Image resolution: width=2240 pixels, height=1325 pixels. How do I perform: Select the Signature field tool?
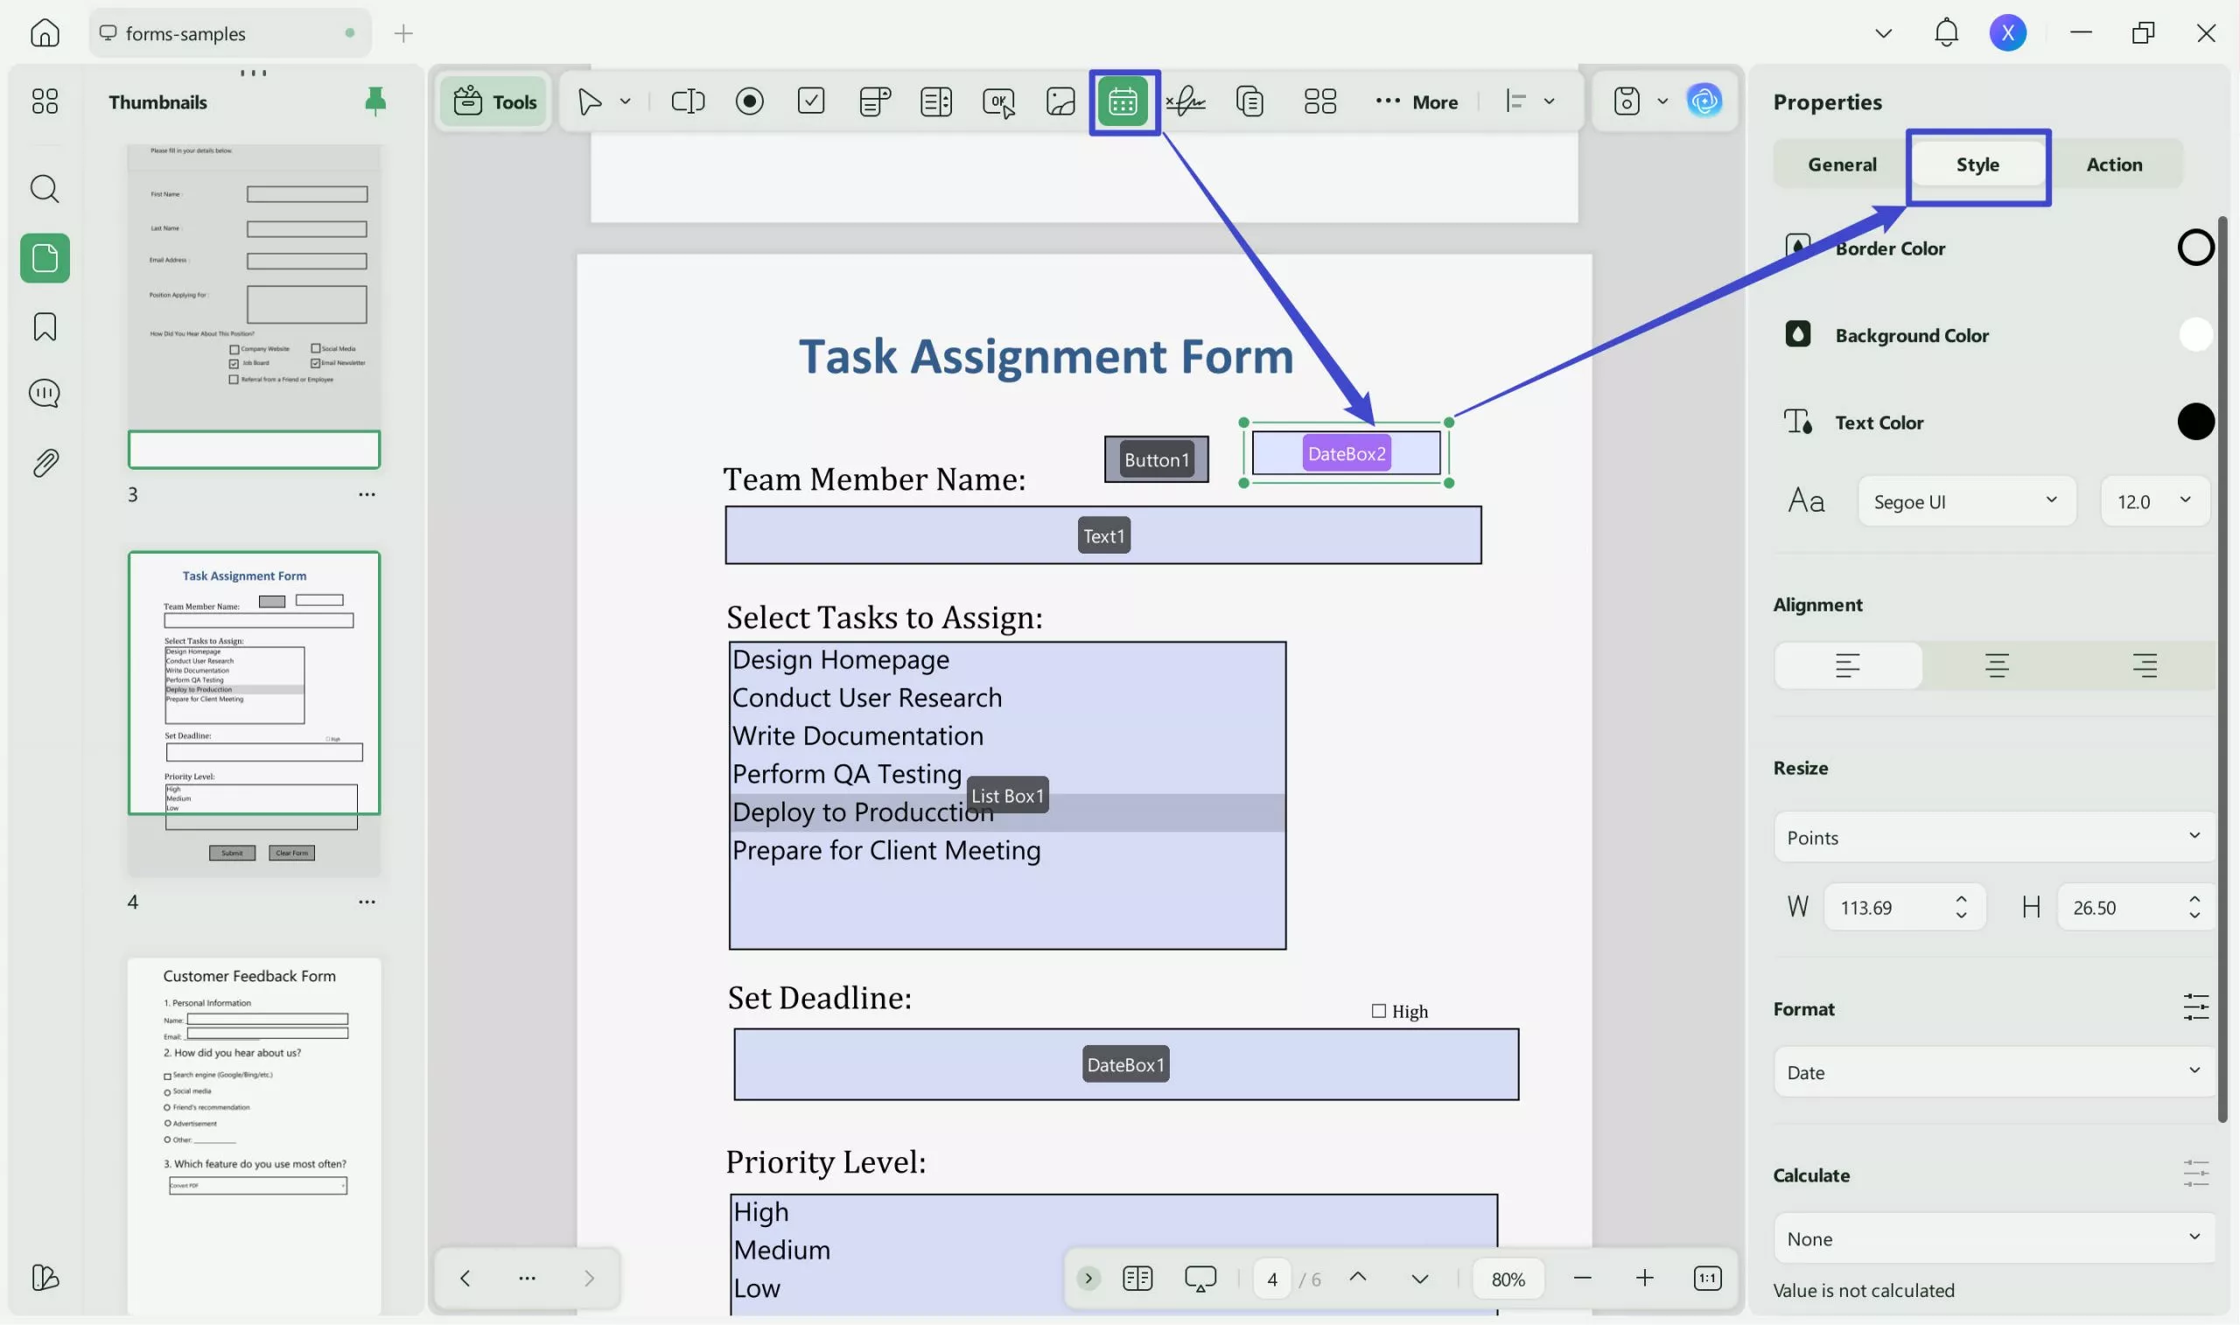tap(1186, 101)
